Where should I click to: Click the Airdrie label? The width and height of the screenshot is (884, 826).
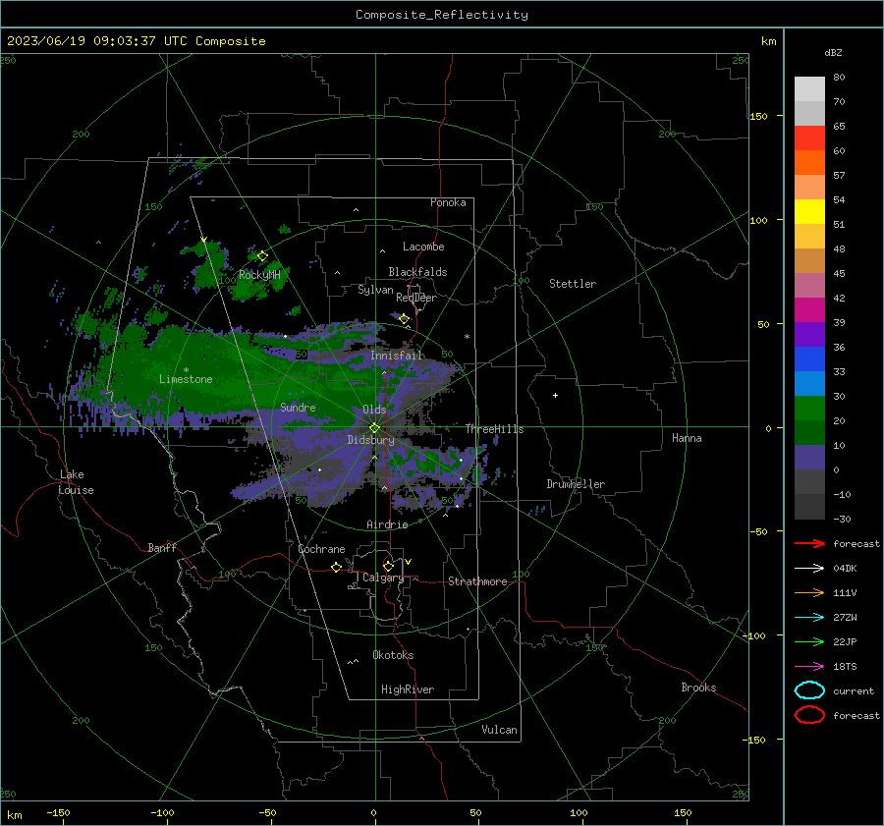387,524
